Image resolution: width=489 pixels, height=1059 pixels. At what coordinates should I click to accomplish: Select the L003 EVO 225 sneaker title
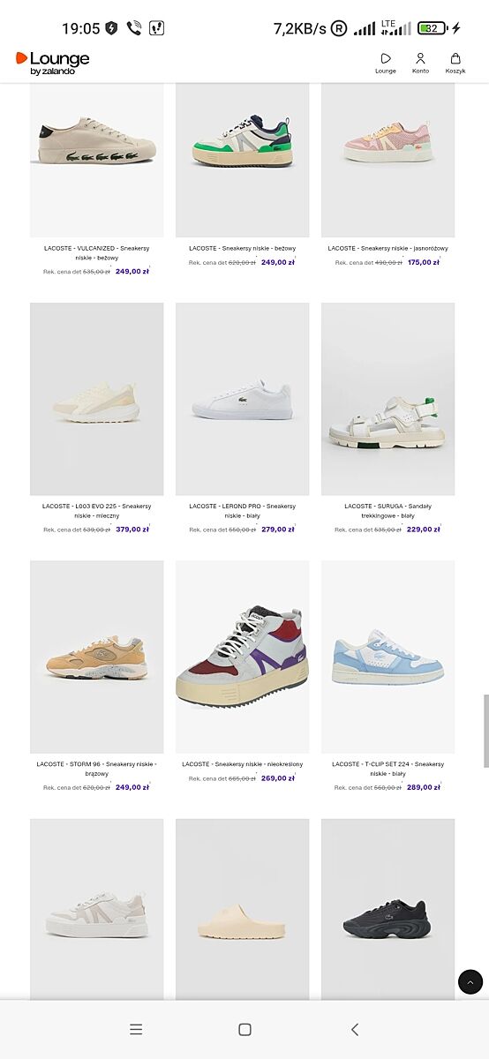97,511
